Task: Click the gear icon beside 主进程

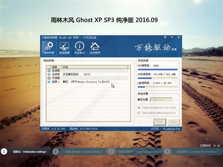Action: pos(49,71)
